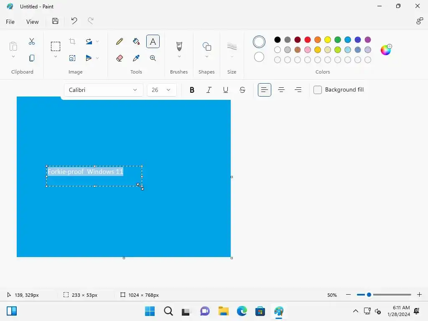This screenshot has width=428, height=321.
Task: Click the Crop icon
Action: pos(72,41)
